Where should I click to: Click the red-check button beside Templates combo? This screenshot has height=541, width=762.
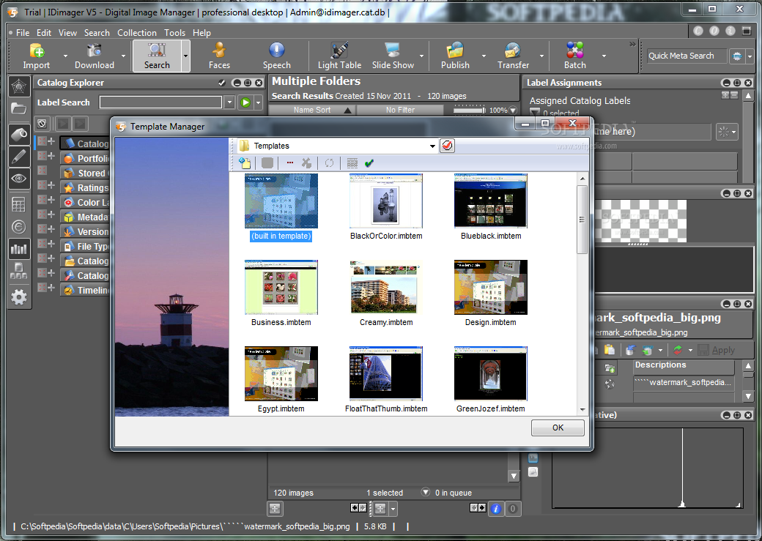click(447, 145)
